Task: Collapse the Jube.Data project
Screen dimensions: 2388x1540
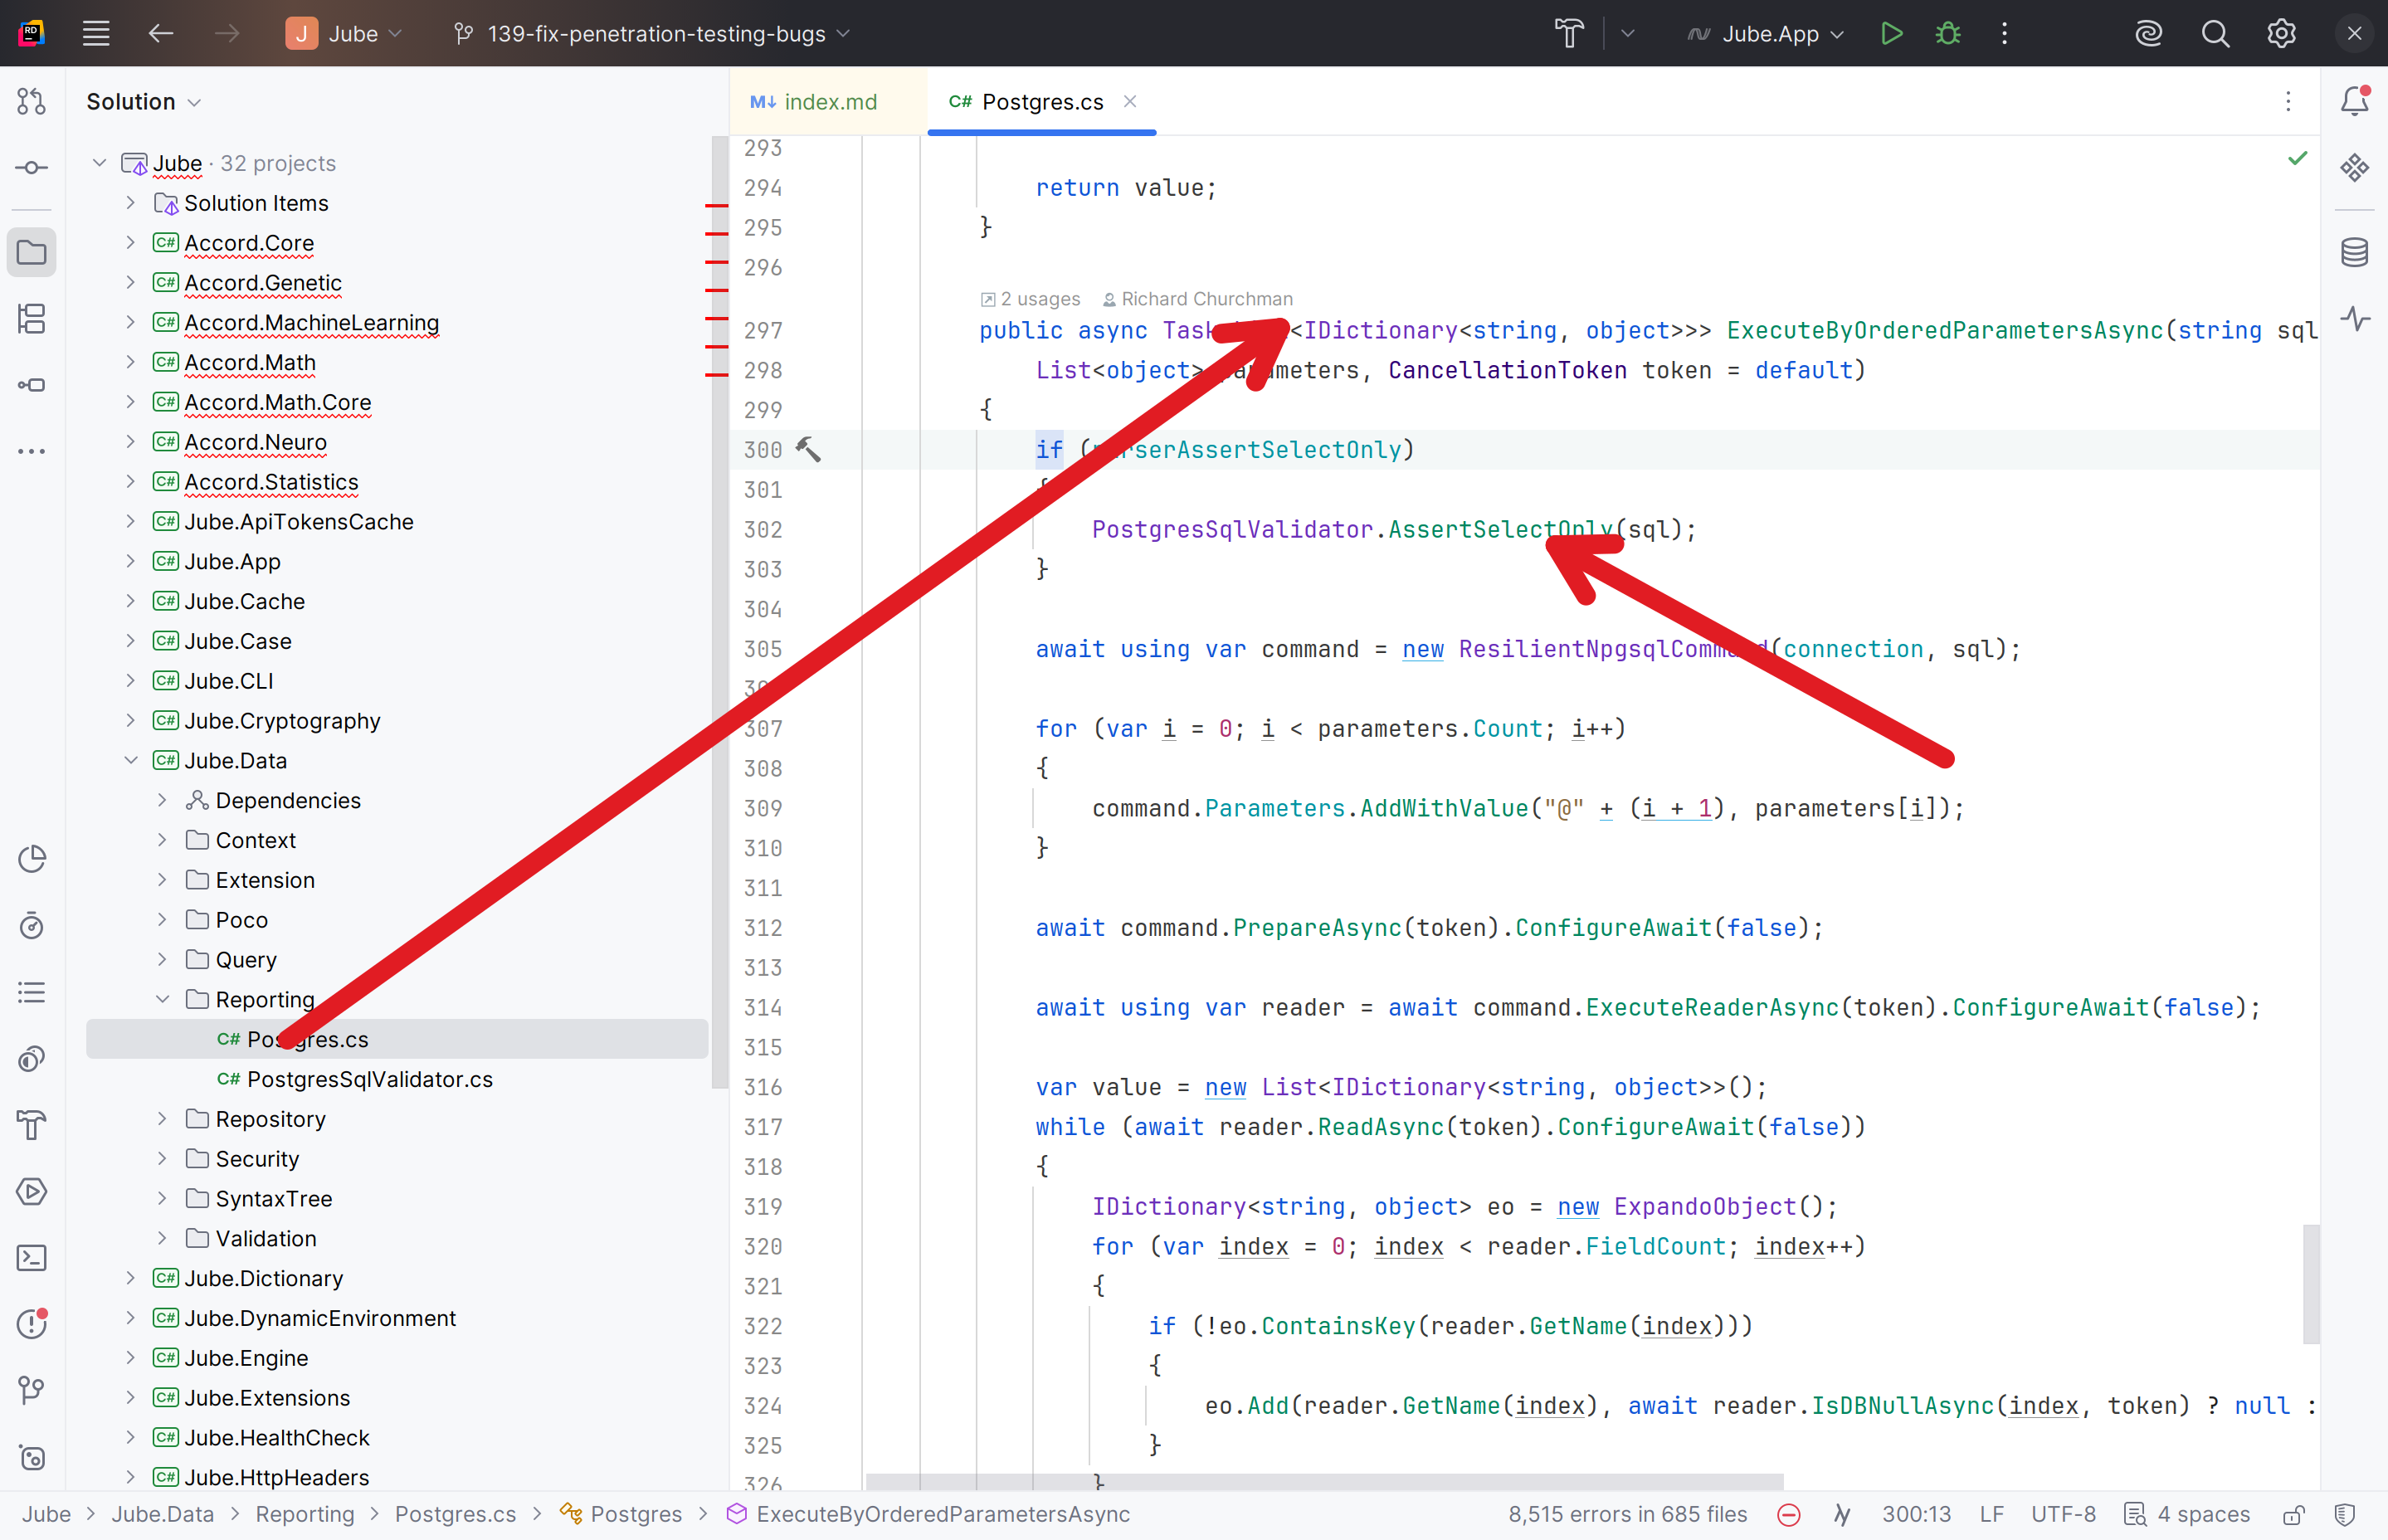Action: [131, 760]
